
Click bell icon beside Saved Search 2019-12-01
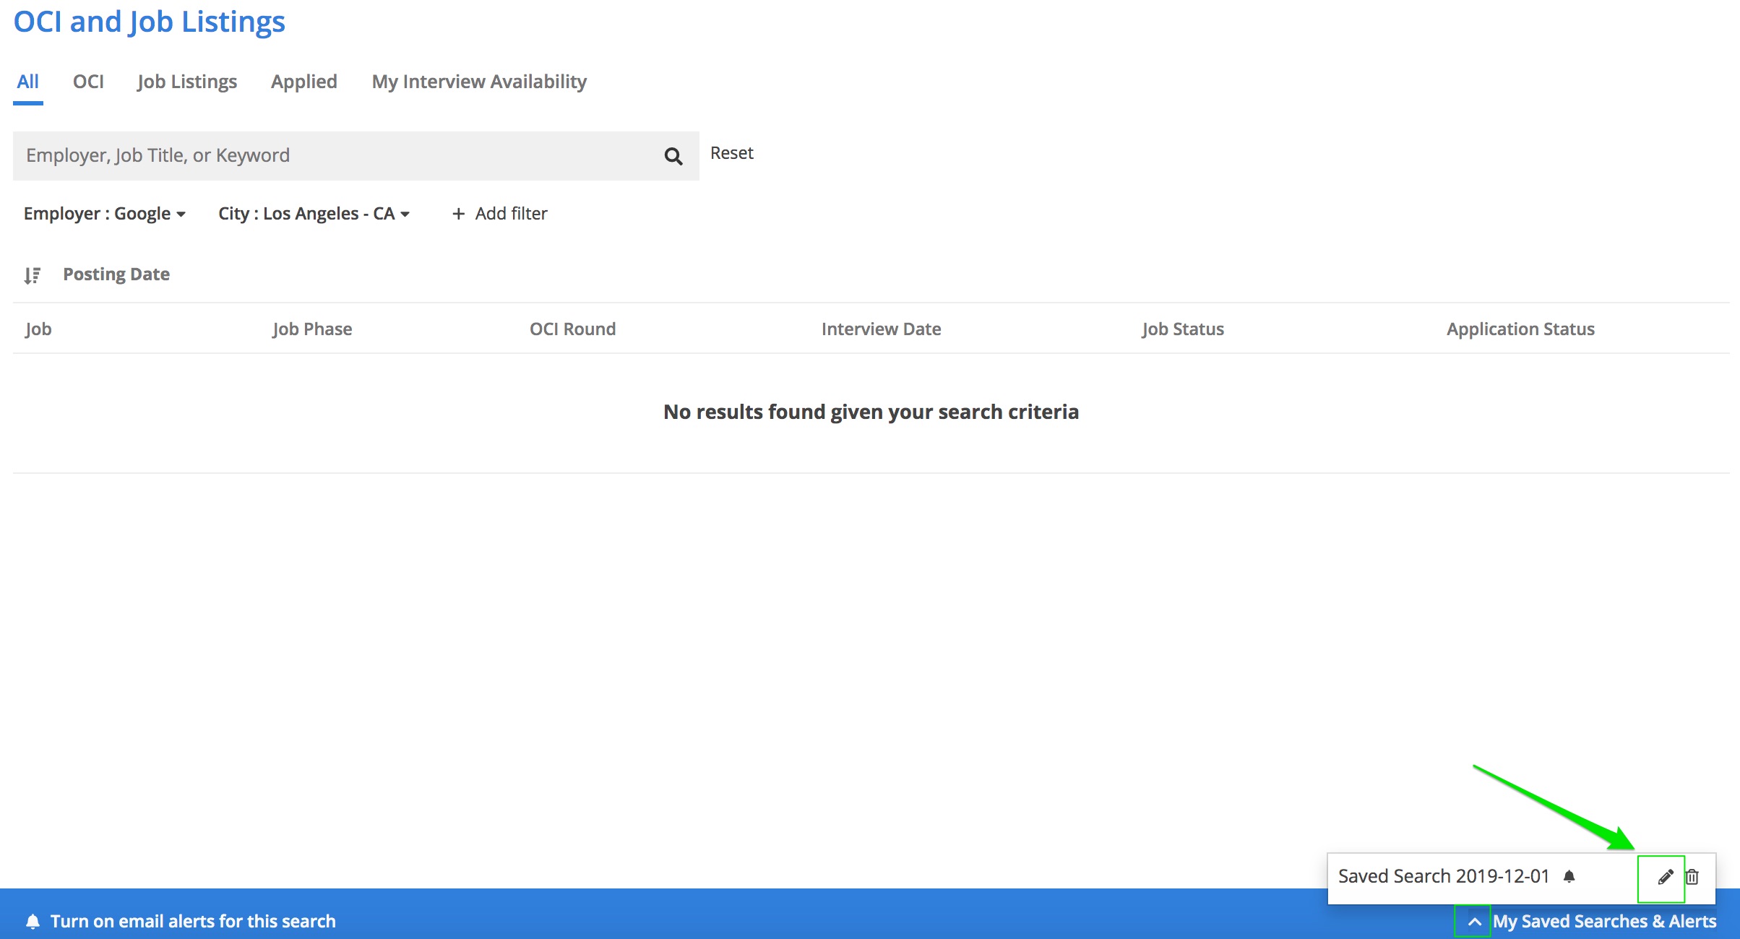coord(1569,877)
